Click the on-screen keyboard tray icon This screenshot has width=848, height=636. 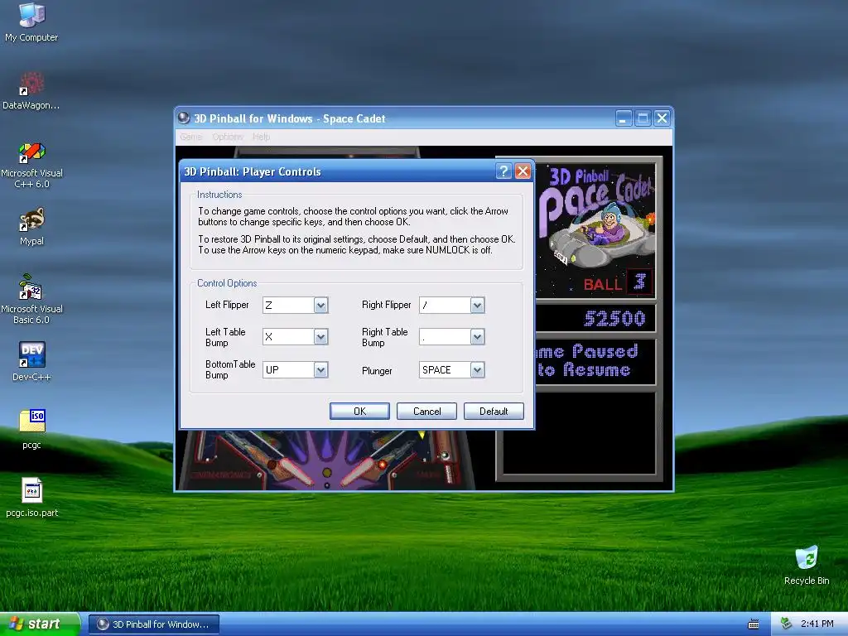[x=753, y=624]
